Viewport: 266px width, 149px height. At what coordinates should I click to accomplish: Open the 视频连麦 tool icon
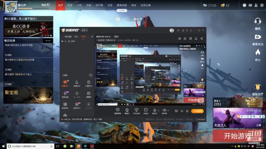pos(65,95)
